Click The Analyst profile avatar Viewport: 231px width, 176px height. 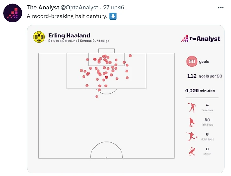click(13, 12)
